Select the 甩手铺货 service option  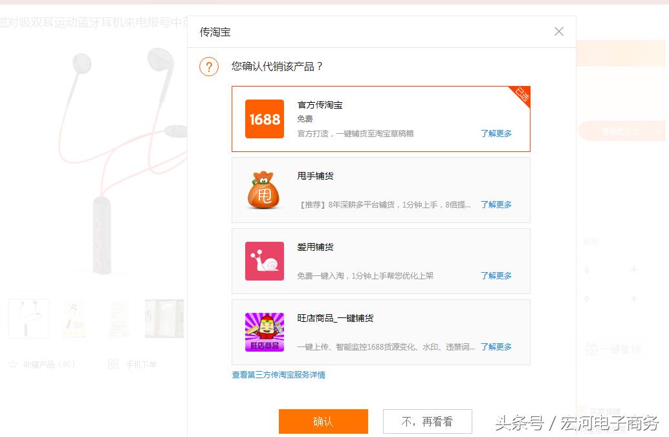(380, 190)
